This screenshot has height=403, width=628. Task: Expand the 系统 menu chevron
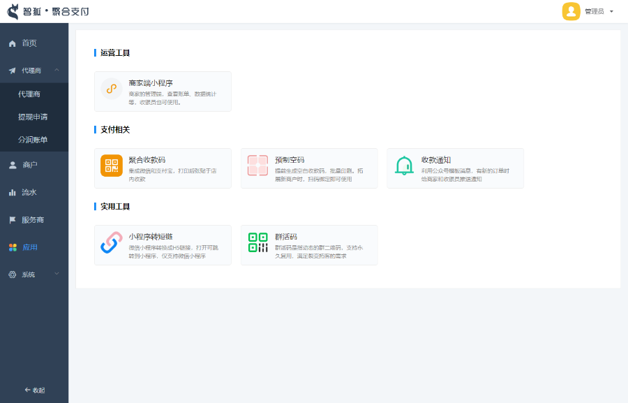pyautogui.click(x=57, y=274)
